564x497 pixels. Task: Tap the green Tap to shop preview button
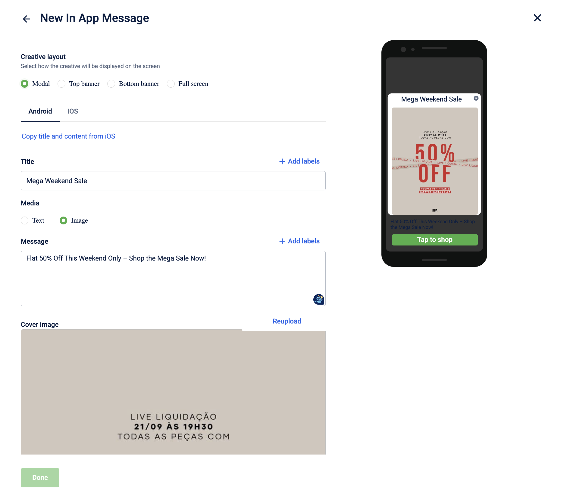(x=435, y=240)
